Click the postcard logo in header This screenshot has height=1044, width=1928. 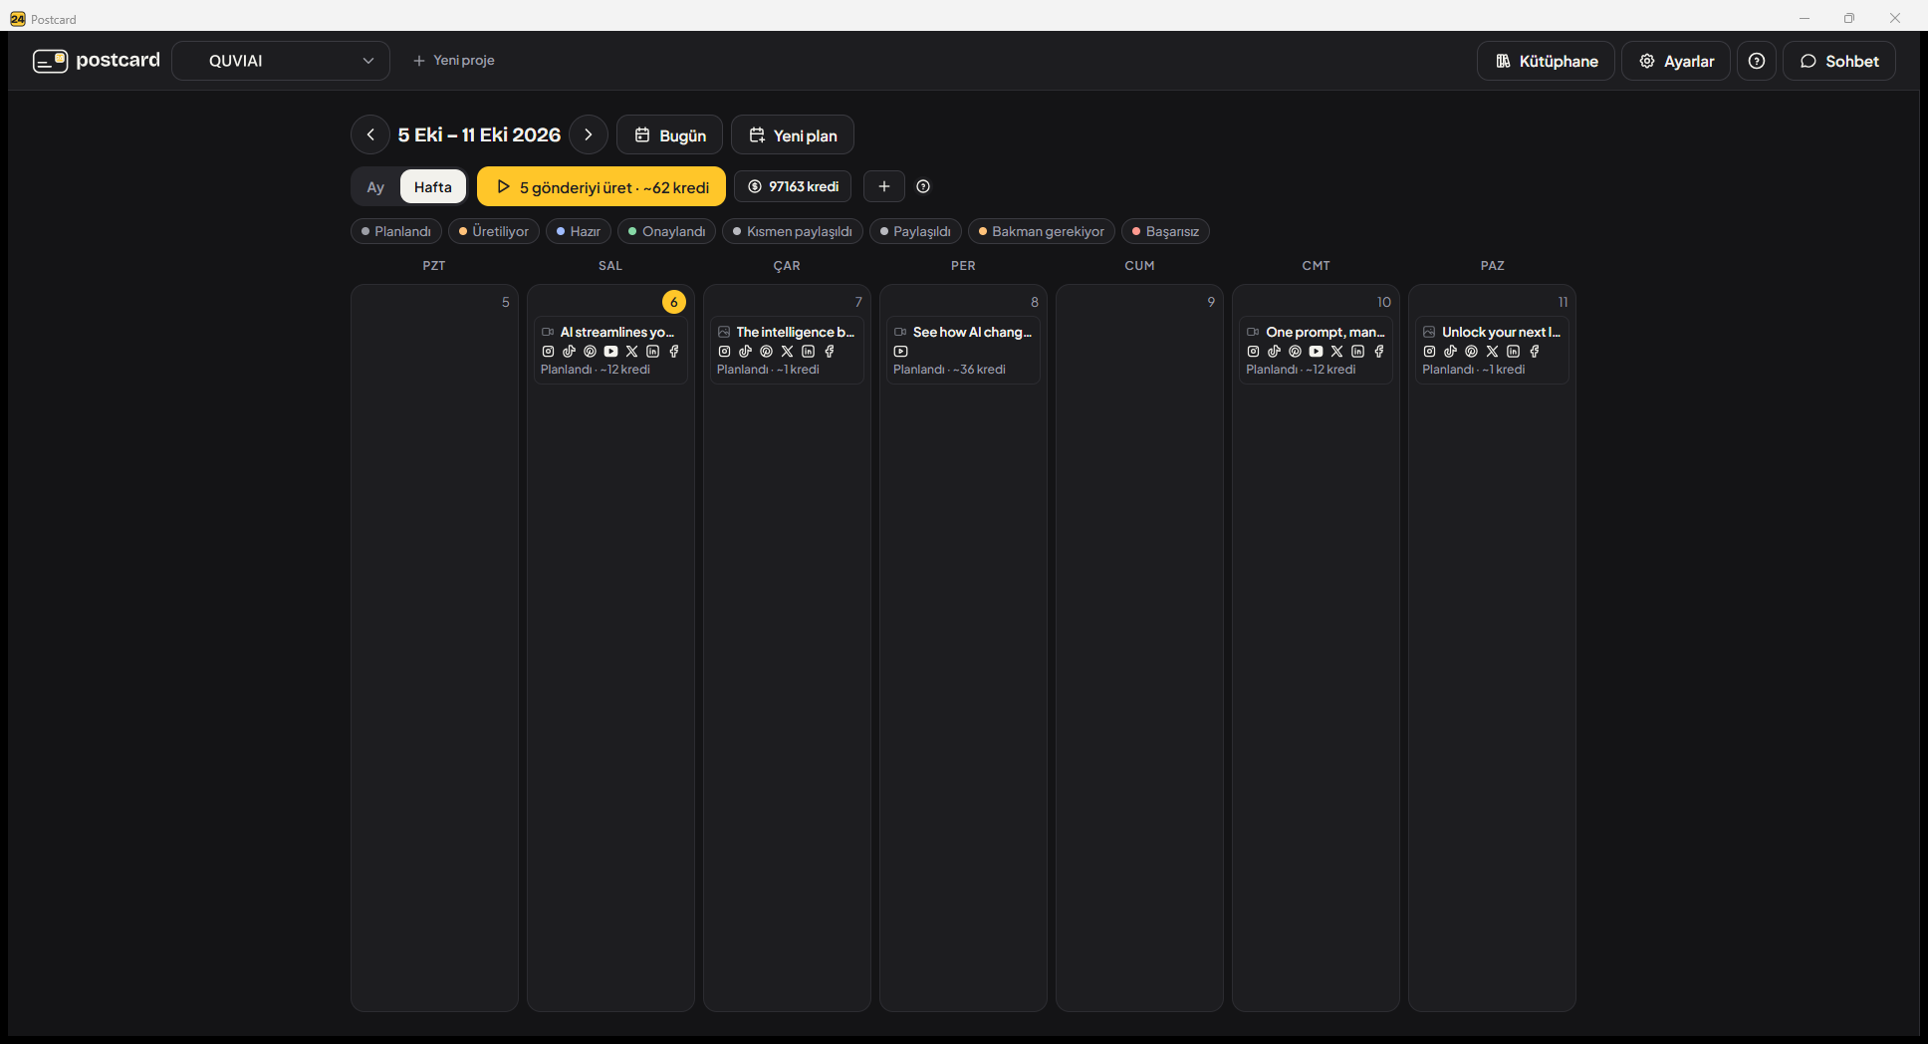coord(97,61)
